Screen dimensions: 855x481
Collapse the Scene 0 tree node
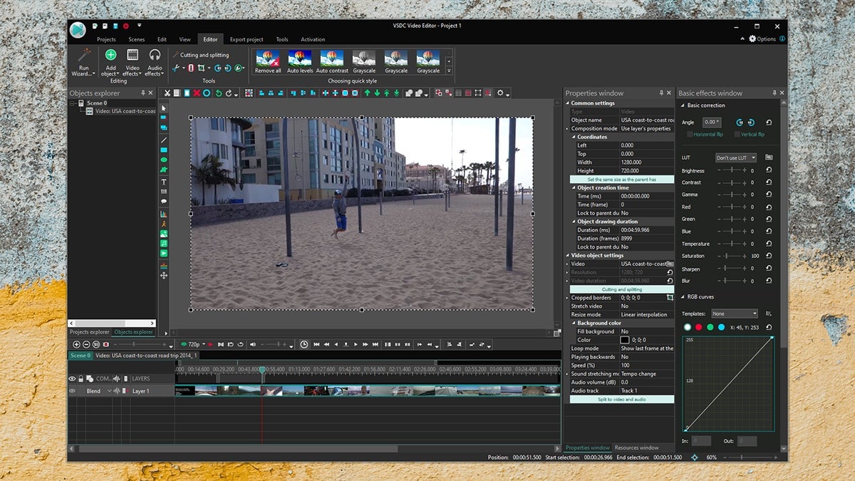[x=72, y=103]
